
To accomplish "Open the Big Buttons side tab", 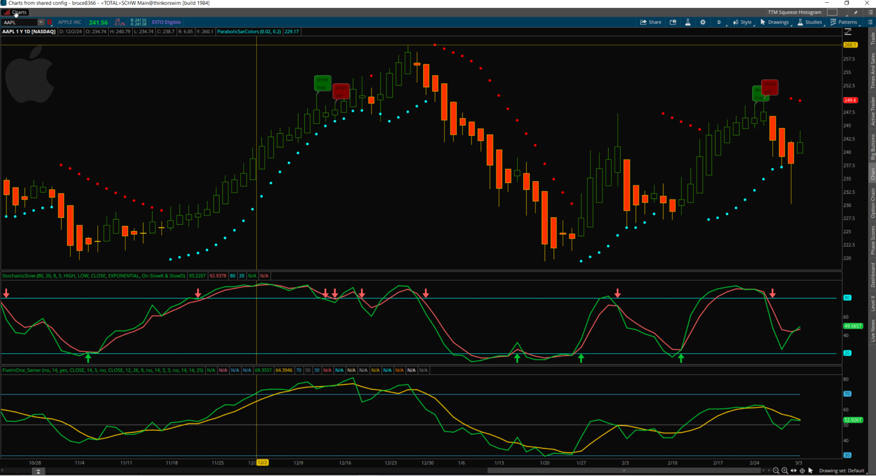I will click(872, 147).
